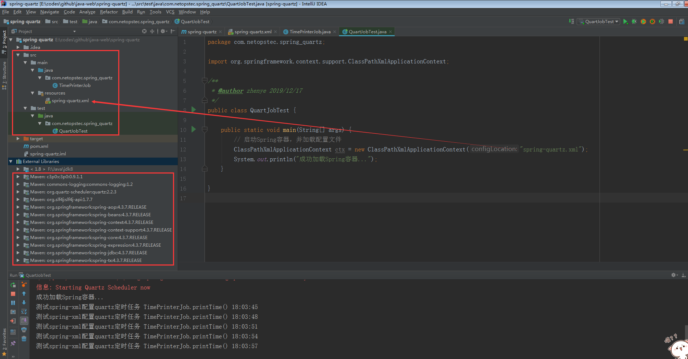Click the Build Project binary icon
The width and height of the screenshot is (688, 359).
pos(572,21)
